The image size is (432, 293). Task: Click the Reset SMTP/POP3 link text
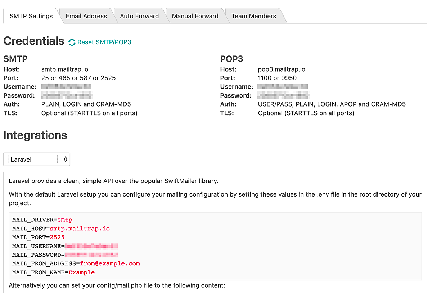[104, 42]
